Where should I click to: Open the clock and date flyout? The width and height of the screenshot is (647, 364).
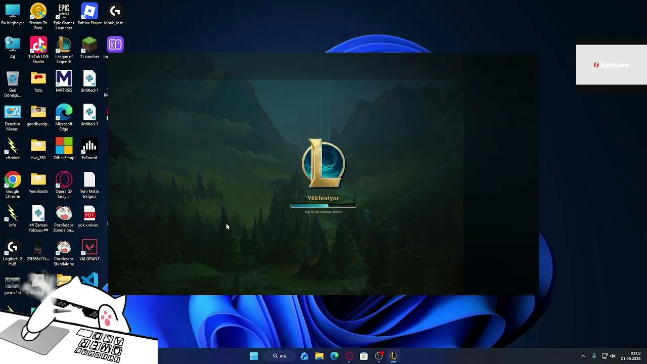(x=631, y=356)
